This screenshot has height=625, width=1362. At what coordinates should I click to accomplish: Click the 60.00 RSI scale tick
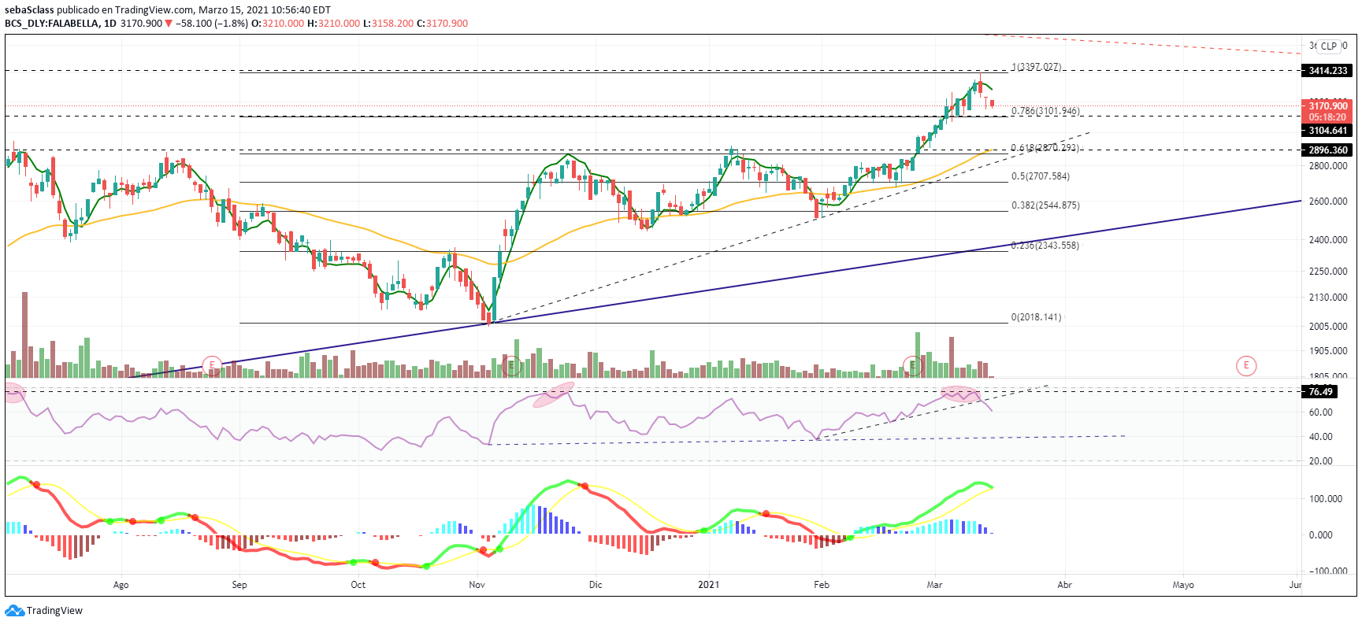coord(1320,412)
